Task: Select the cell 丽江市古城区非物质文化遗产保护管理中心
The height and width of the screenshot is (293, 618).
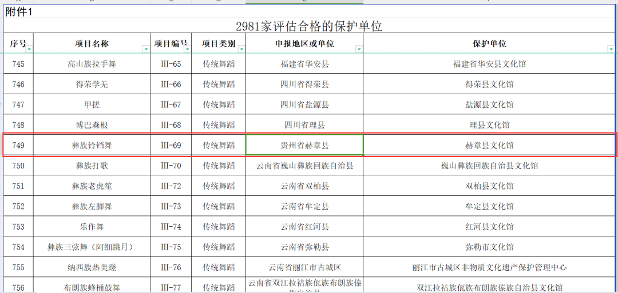Action: [x=489, y=267]
